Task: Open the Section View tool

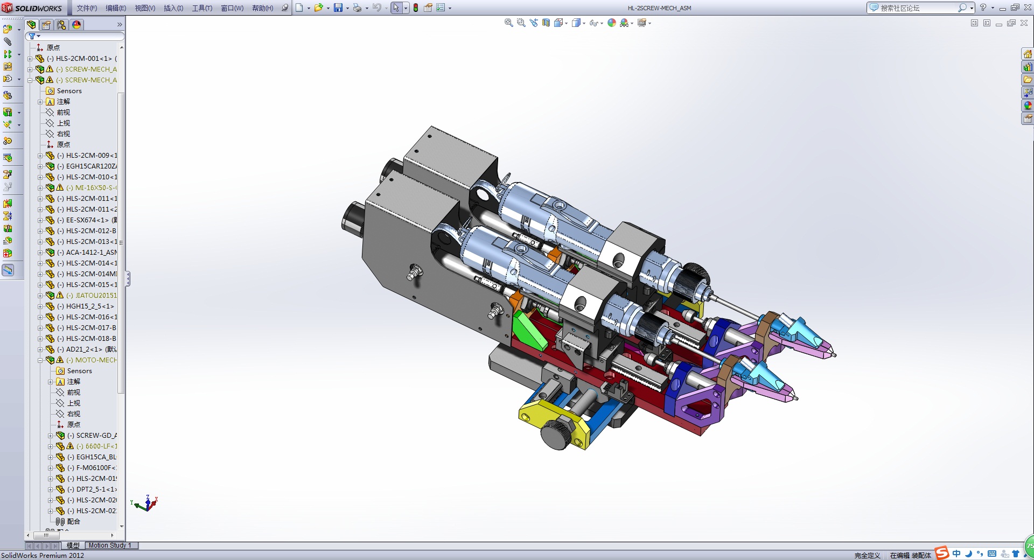Action: tap(546, 23)
